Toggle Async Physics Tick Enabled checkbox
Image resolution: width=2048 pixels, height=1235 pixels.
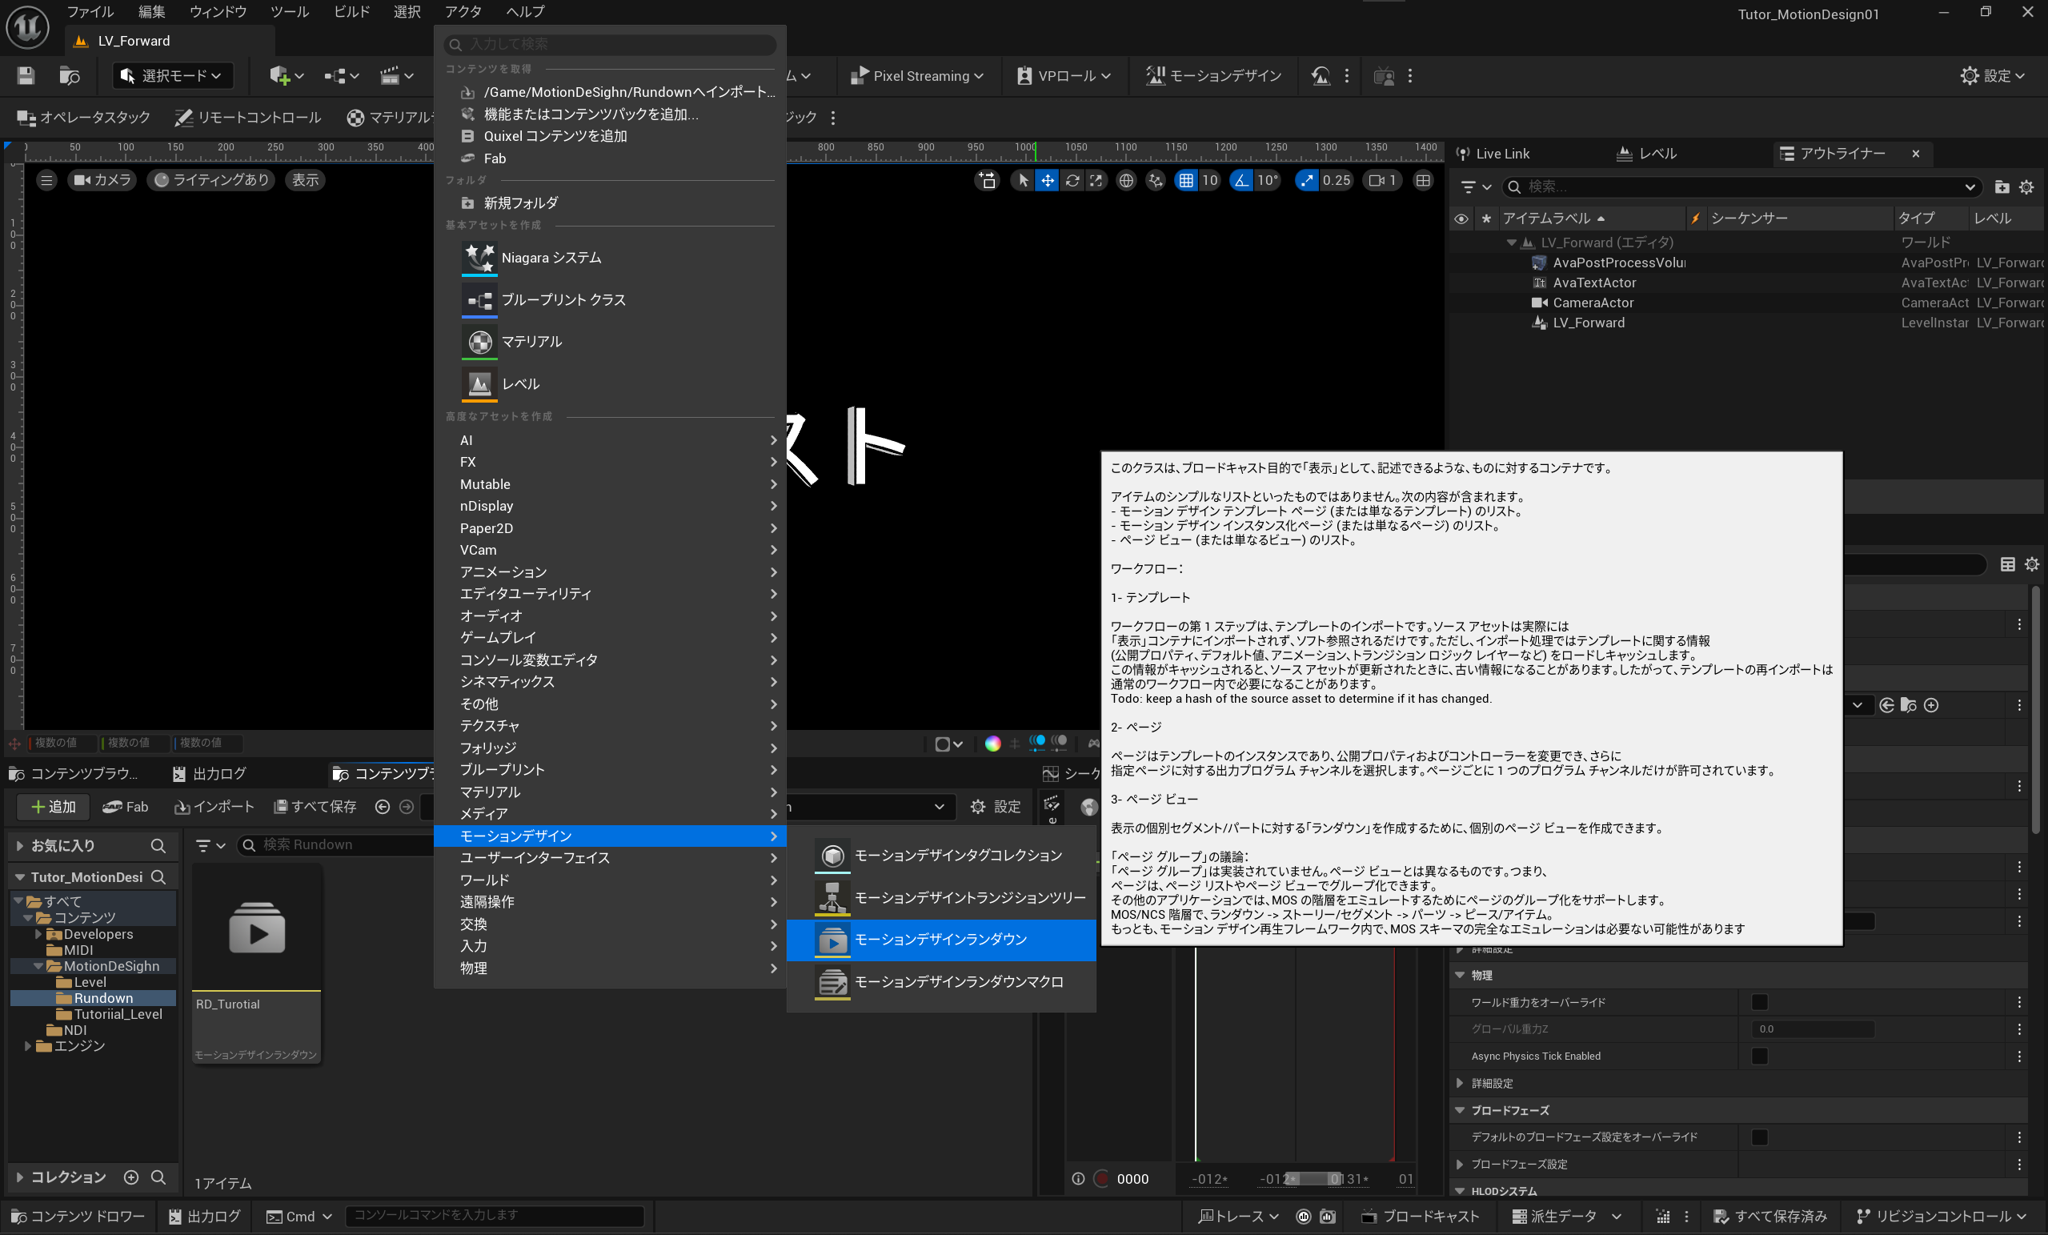coord(1759,1056)
